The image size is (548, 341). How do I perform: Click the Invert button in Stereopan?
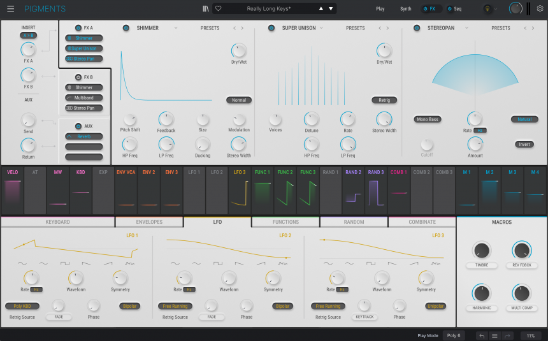(x=524, y=144)
